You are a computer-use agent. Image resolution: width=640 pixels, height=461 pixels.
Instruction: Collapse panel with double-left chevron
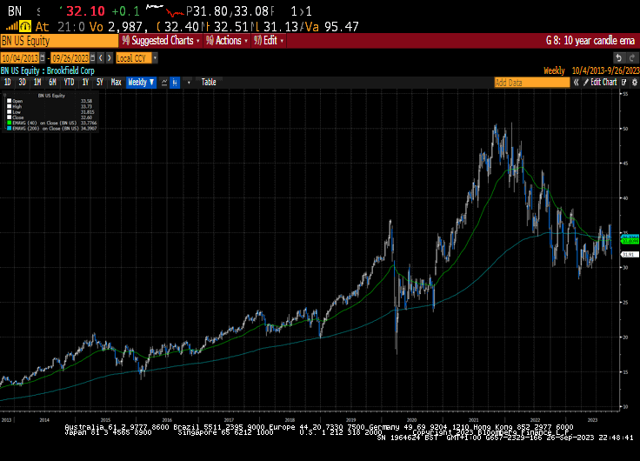click(x=576, y=83)
